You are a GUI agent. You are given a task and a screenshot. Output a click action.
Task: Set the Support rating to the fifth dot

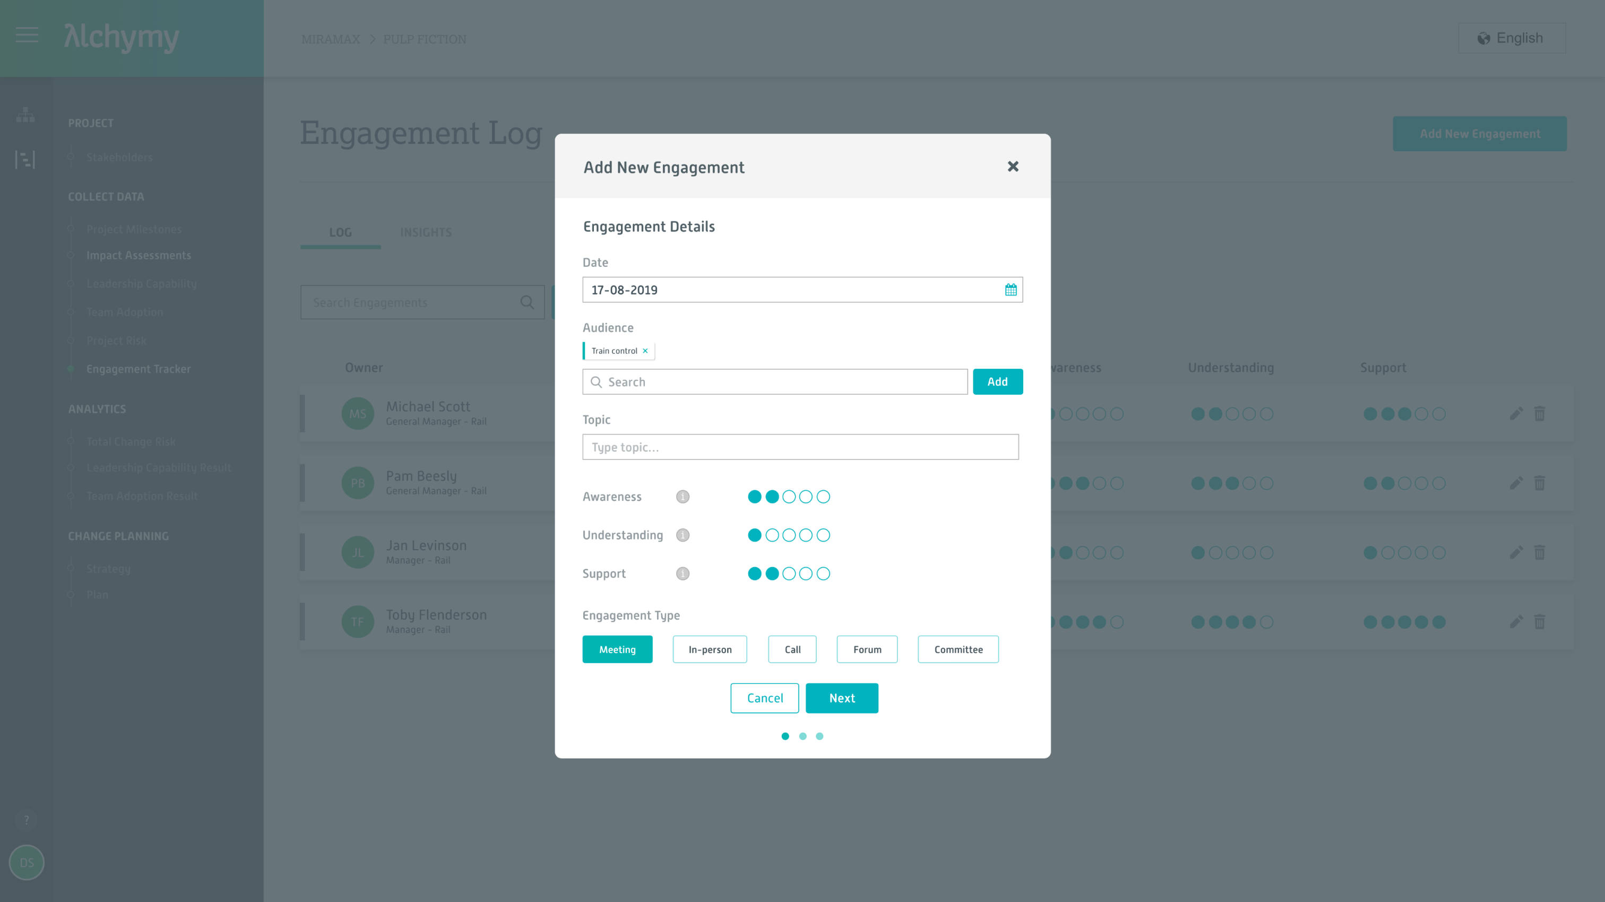(x=823, y=573)
